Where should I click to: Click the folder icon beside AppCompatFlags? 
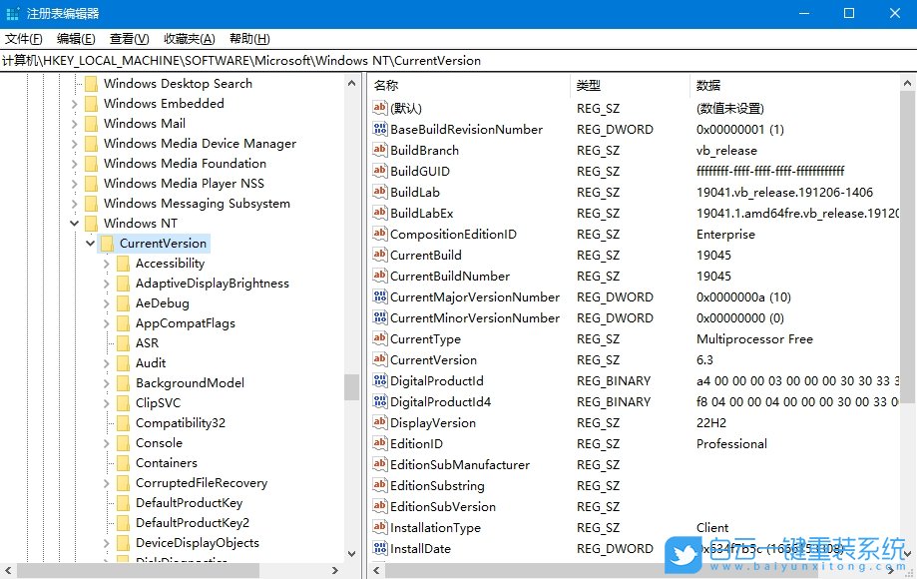[x=123, y=322]
